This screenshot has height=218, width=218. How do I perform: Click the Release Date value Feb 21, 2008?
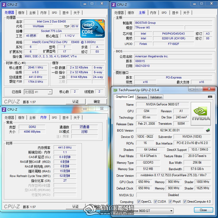click(x=146, y=124)
